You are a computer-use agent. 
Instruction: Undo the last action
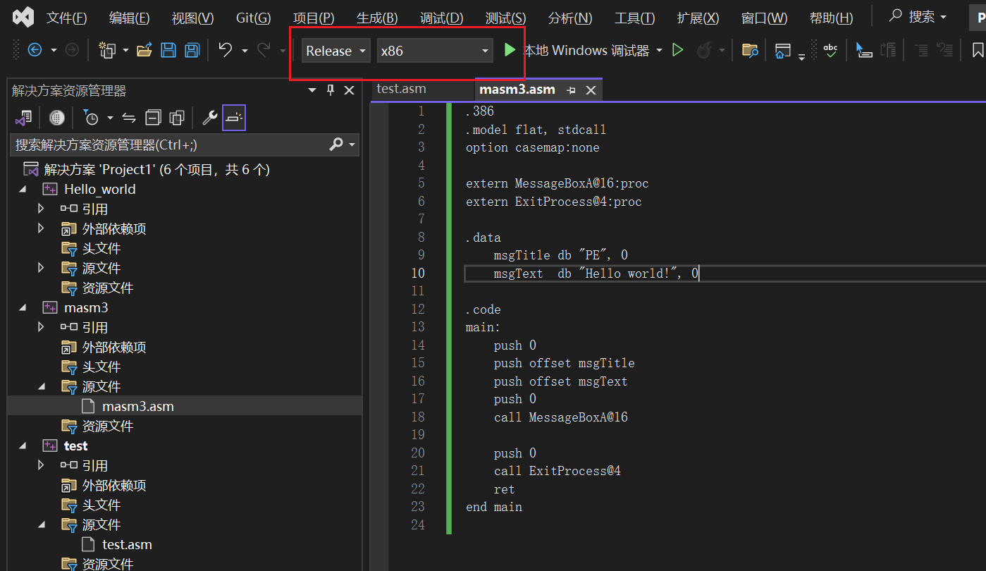226,50
